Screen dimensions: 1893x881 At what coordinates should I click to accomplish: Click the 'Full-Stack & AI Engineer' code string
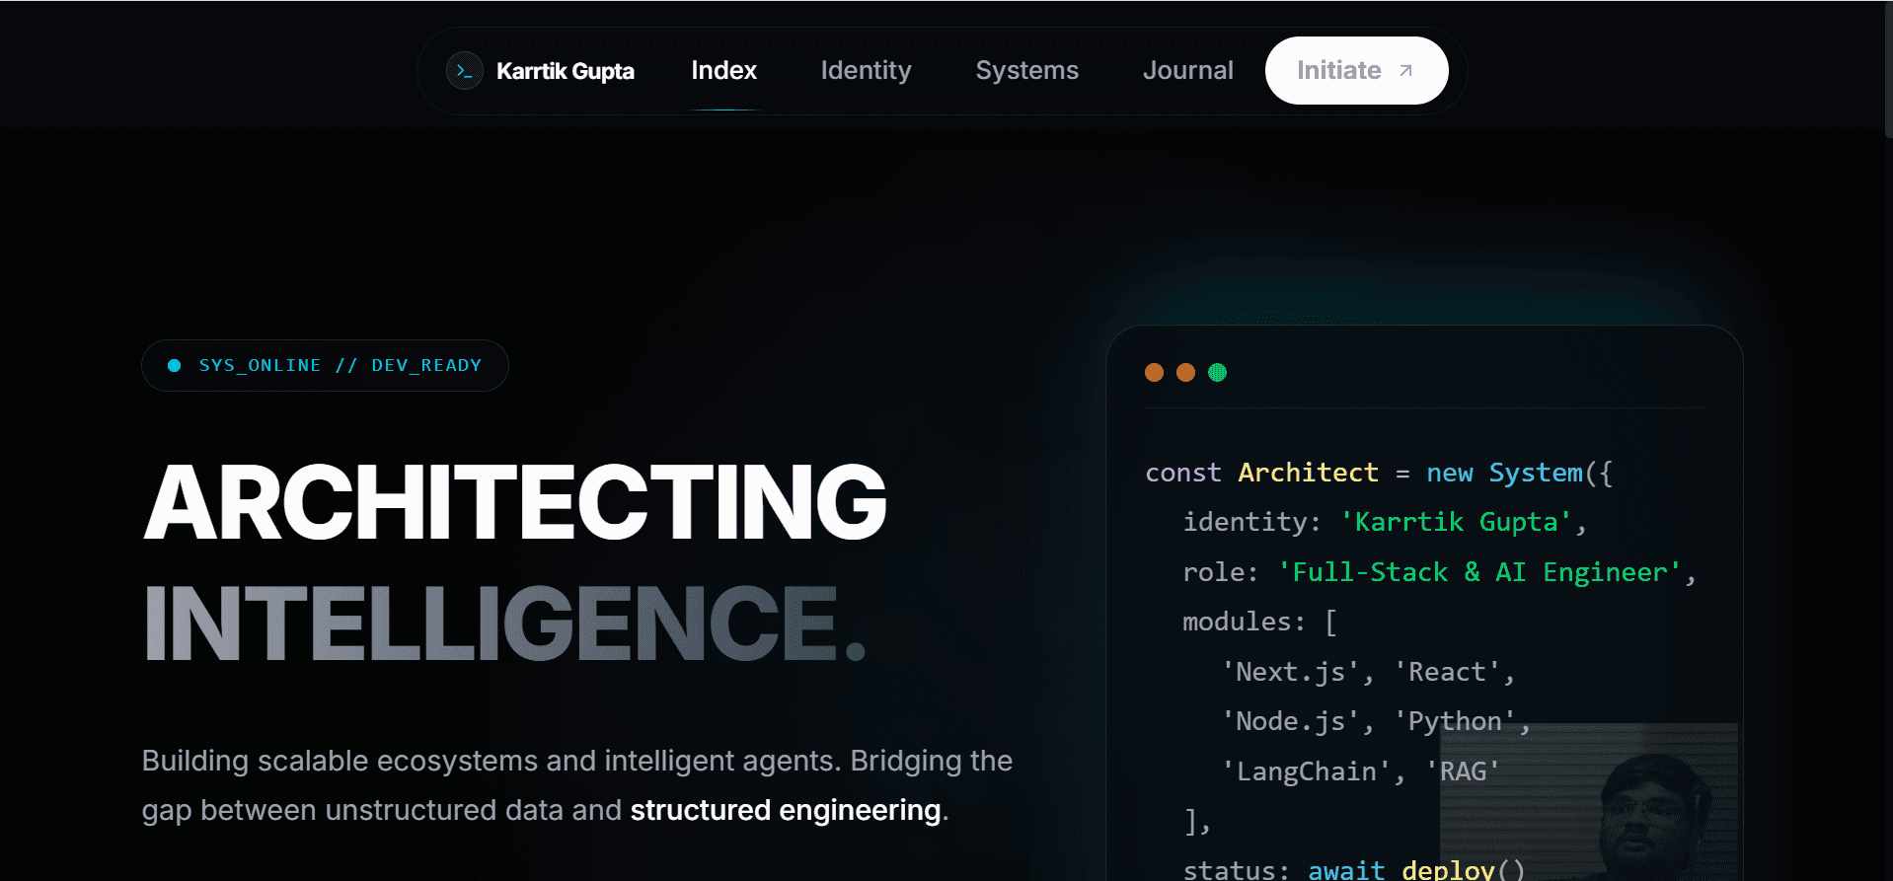[x=1479, y=572]
